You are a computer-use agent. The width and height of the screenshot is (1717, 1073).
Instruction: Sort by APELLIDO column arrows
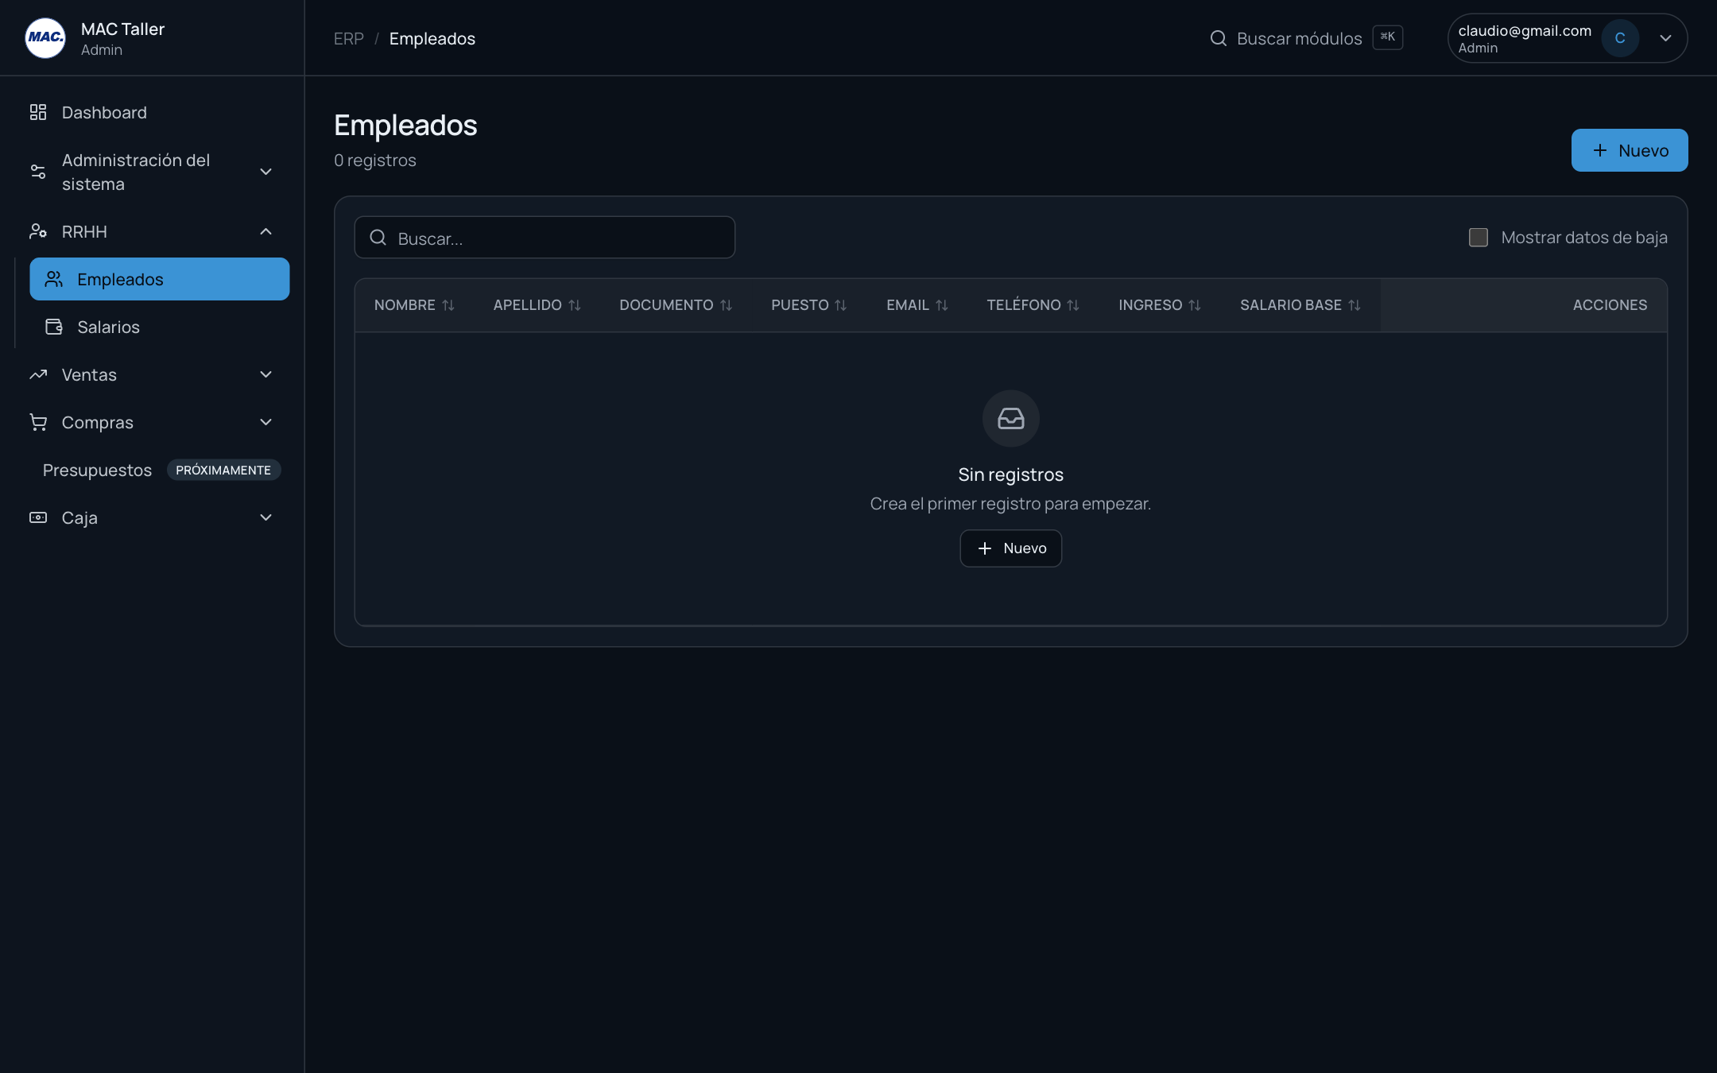[575, 305]
